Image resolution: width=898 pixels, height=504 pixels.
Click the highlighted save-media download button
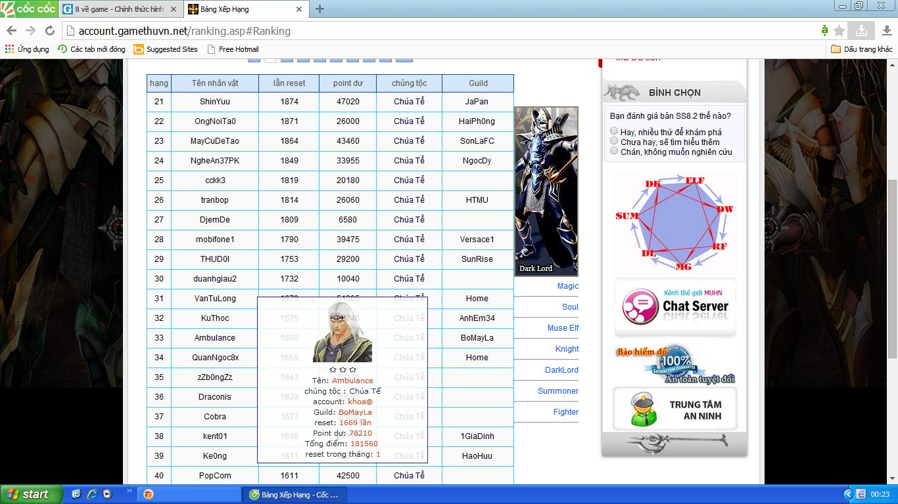tap(861, 30)
